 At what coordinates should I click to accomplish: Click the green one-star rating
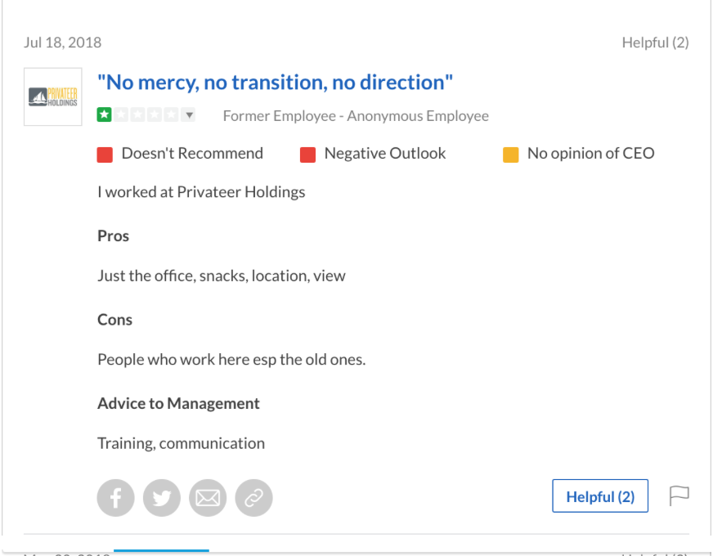(x=105, y=115)
